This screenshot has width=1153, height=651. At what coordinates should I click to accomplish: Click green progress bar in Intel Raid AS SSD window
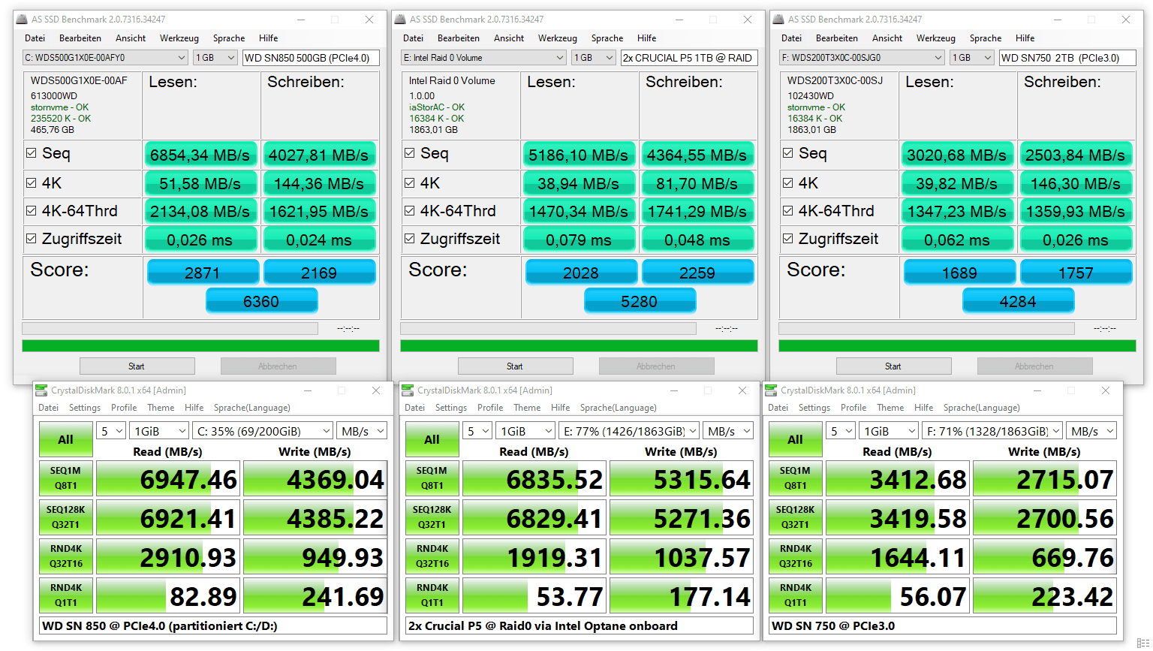(579, 346)
